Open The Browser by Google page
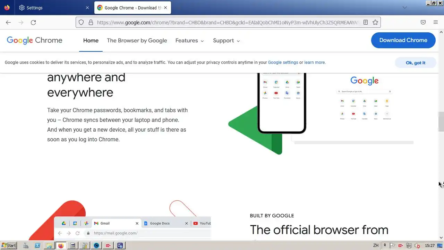This screenshot has height=250, width=444. (x=137, y=41)
